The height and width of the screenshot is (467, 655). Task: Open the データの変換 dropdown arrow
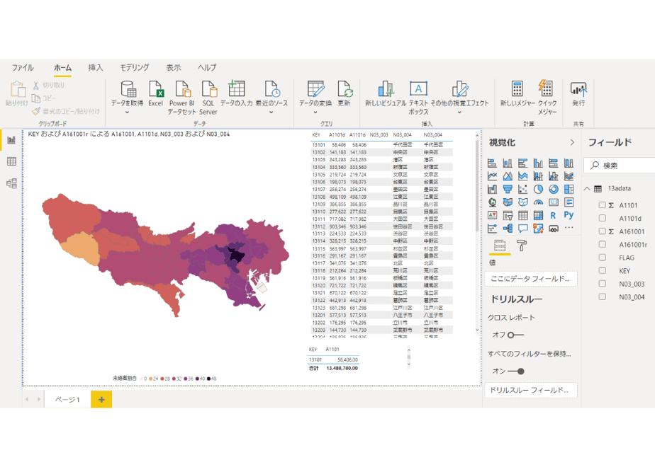[x=315, y=113]
